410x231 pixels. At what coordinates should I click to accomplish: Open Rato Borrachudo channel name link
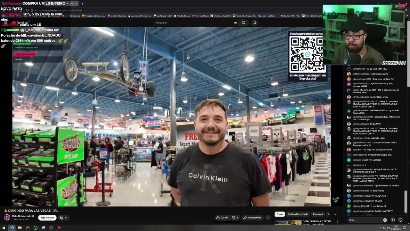tap(22, 216)
